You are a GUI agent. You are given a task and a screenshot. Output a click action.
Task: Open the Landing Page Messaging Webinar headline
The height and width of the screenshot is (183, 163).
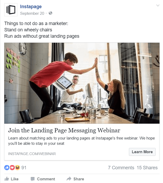tap(64, 130)
